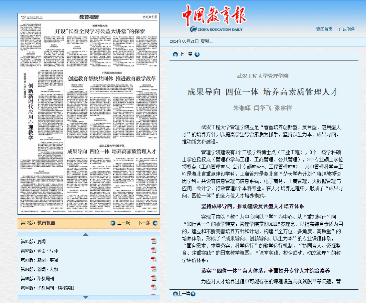The width and height of the screenshot is (366, 303).
Task: Open the PDF for 第04版 新闻·人物
Action: tap(153, 269)
